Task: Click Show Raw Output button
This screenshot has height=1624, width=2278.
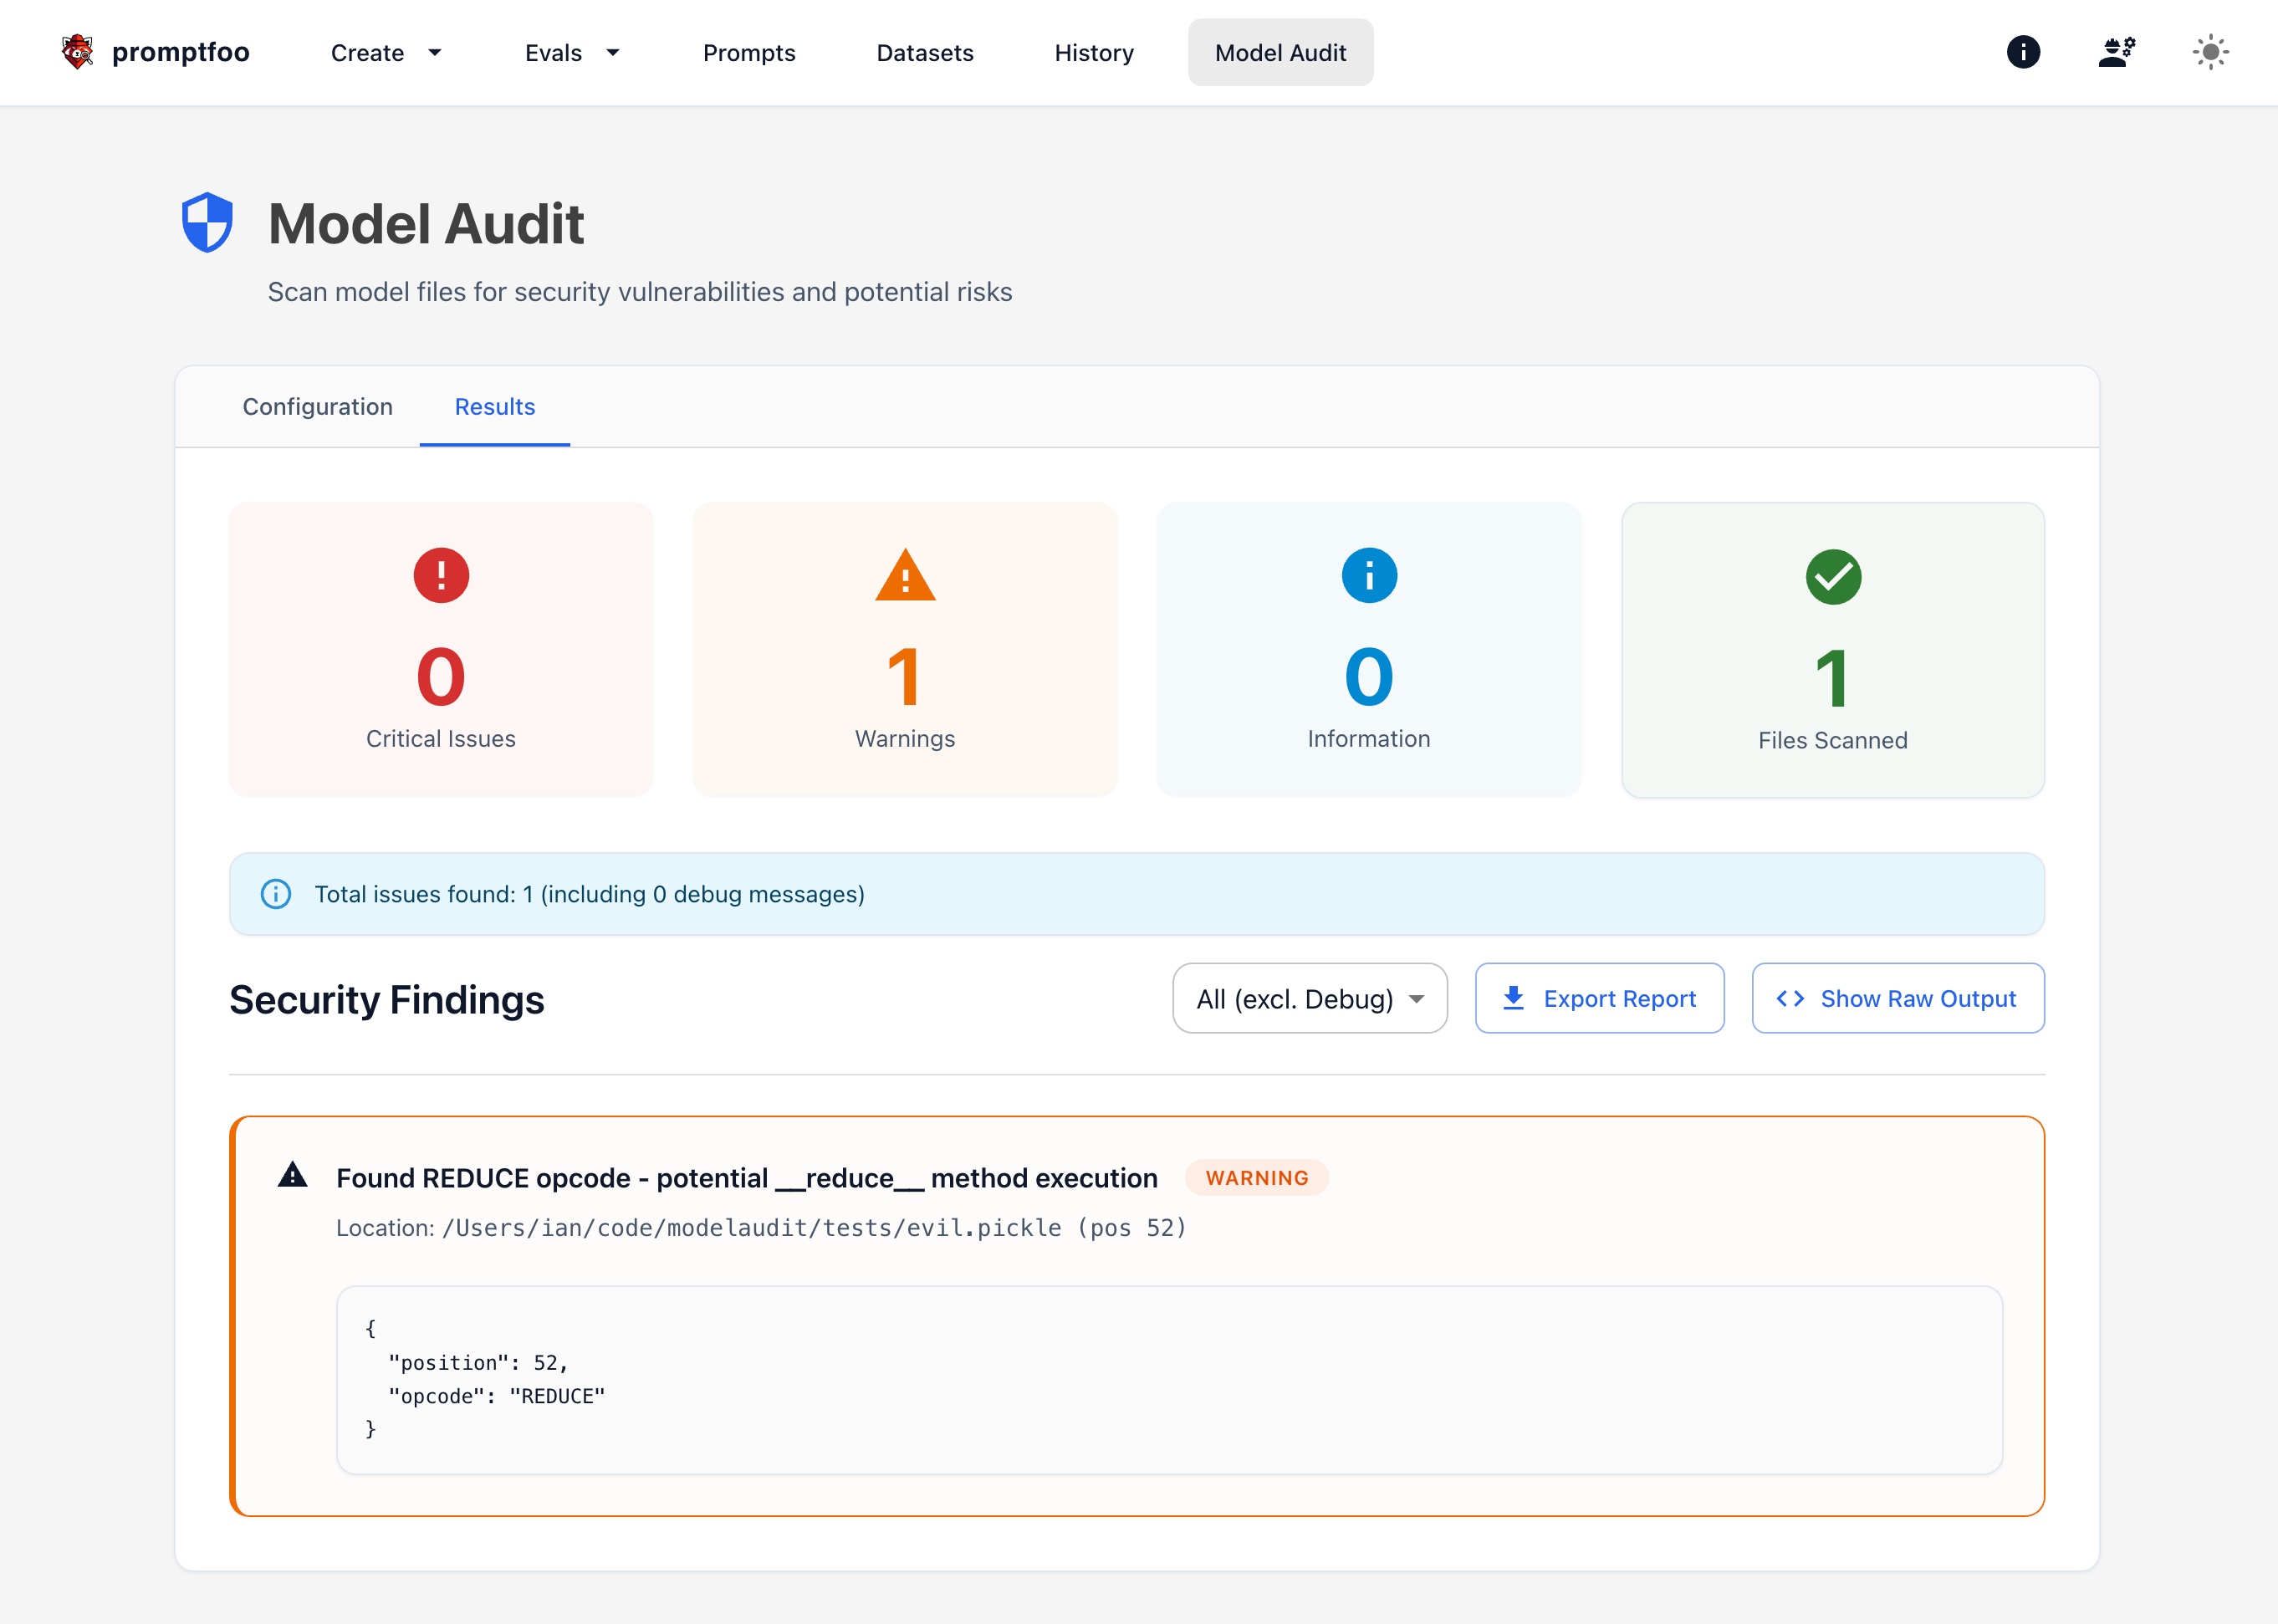Action: click(x=1897, y=998)
